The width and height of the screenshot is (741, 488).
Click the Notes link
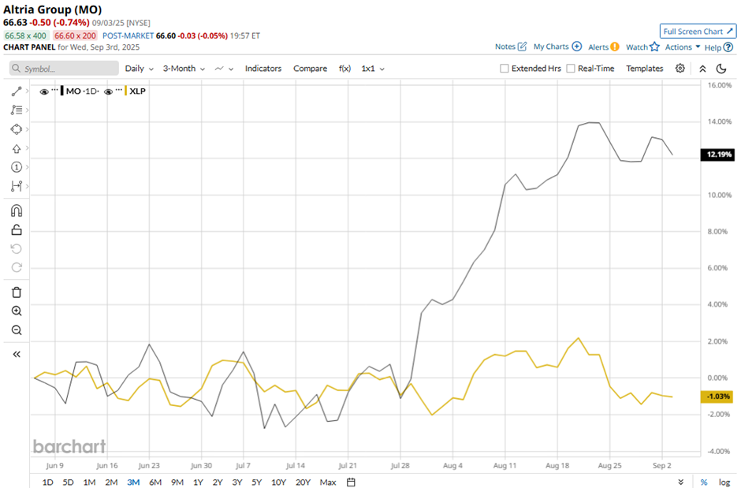click(505, 47)
